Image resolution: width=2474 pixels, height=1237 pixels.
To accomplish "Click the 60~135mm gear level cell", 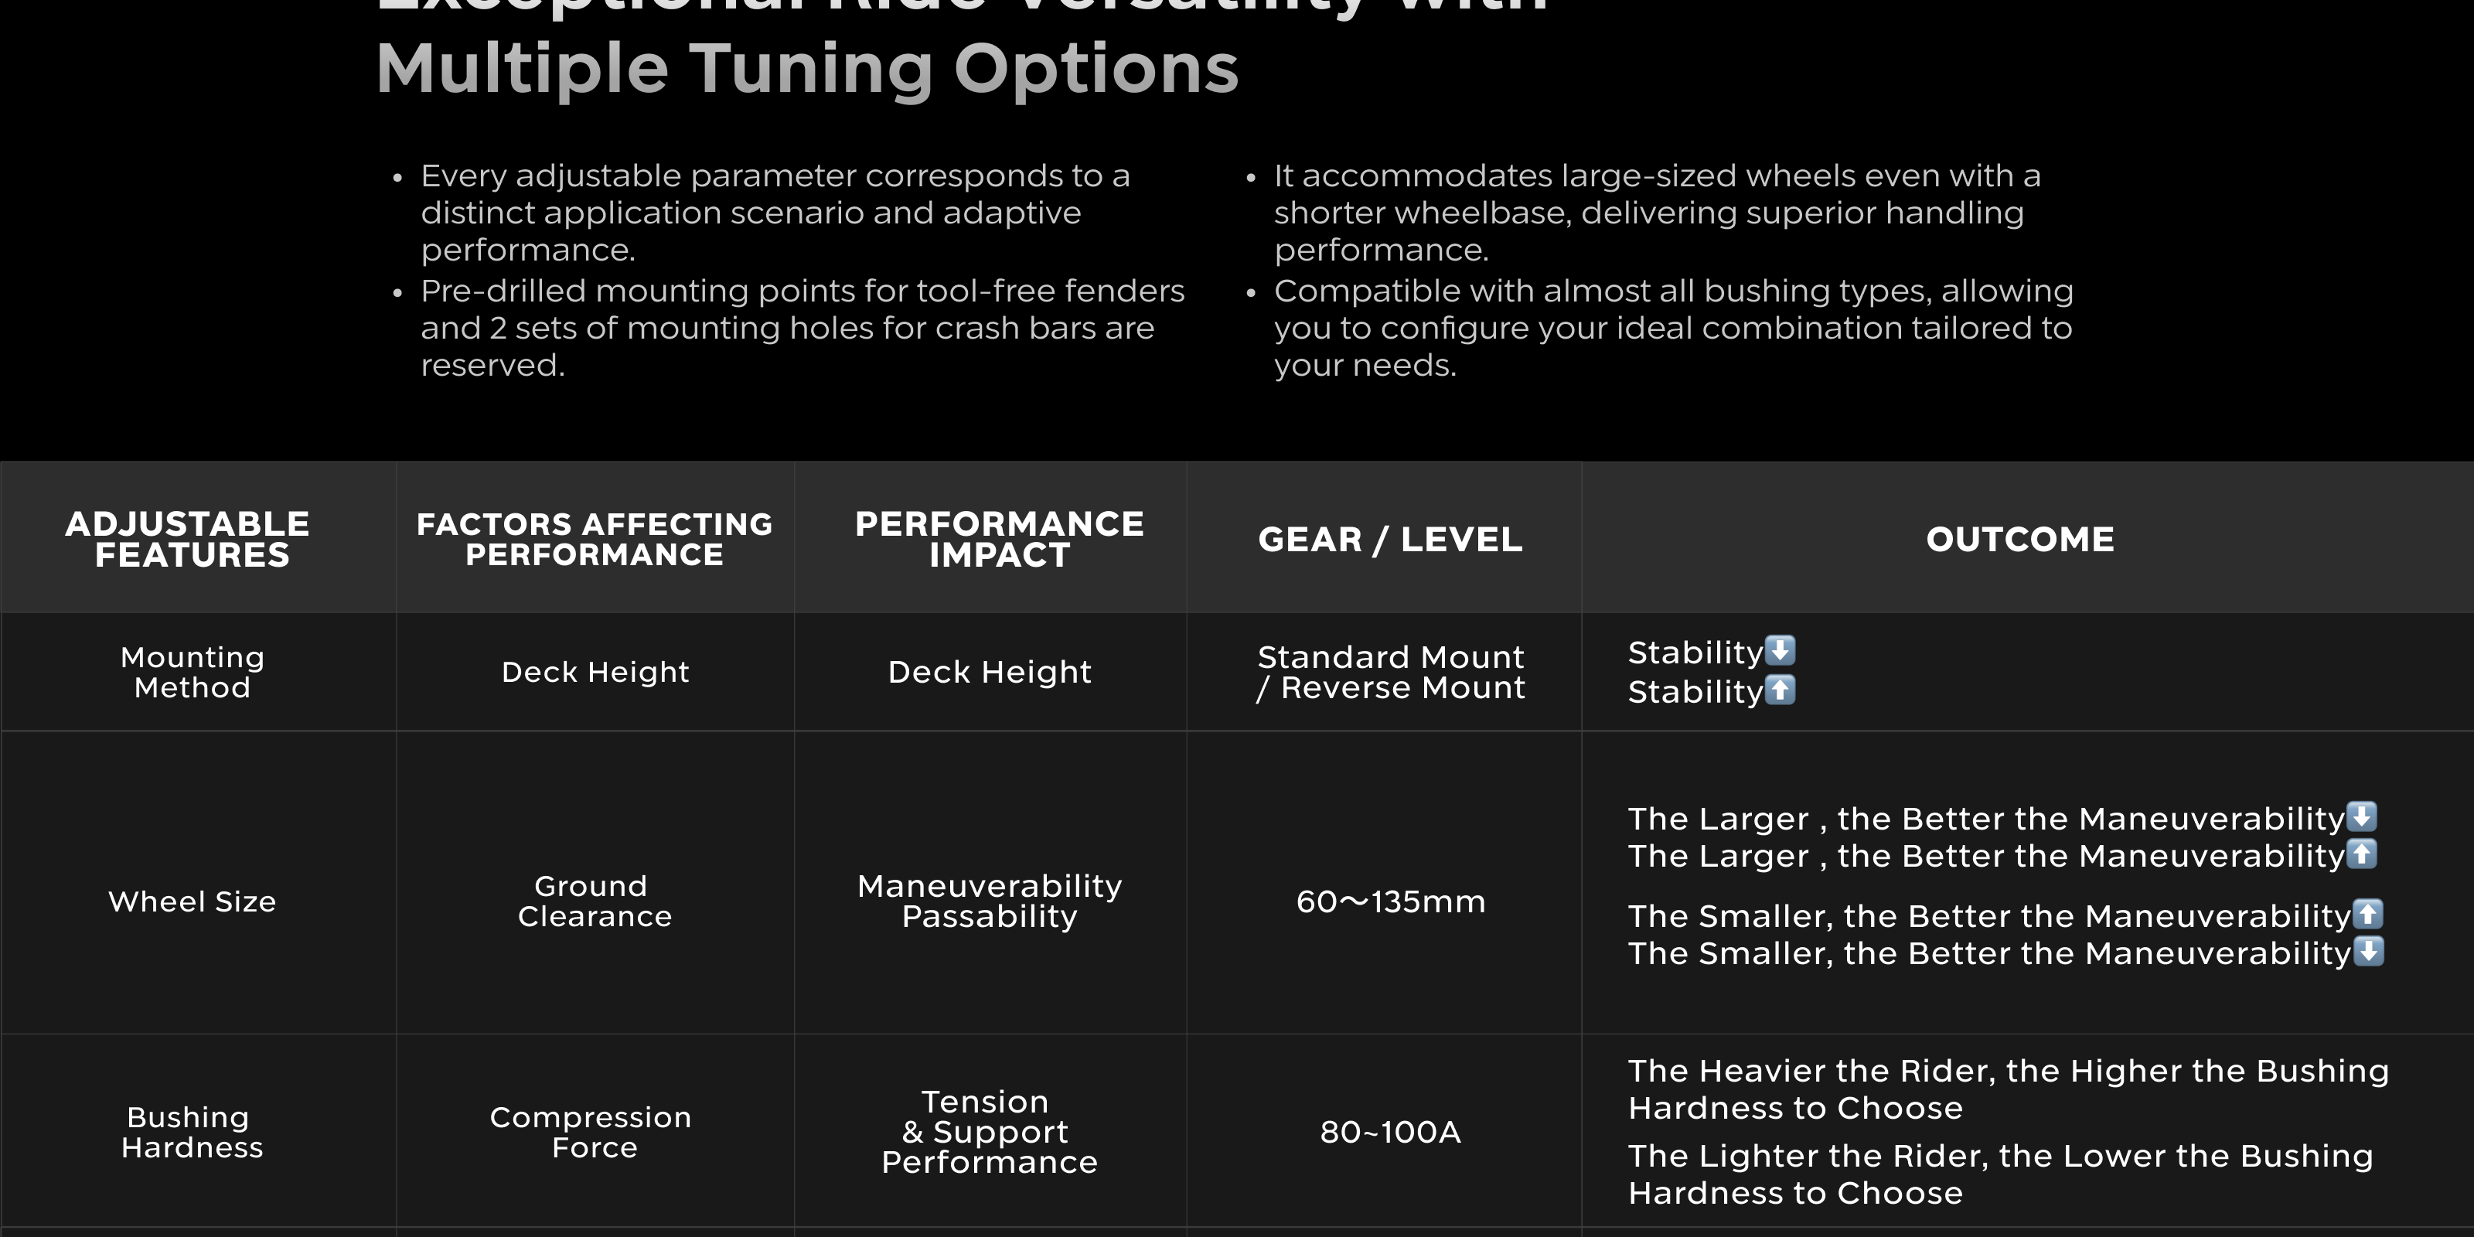I will tap(1390, 901).
